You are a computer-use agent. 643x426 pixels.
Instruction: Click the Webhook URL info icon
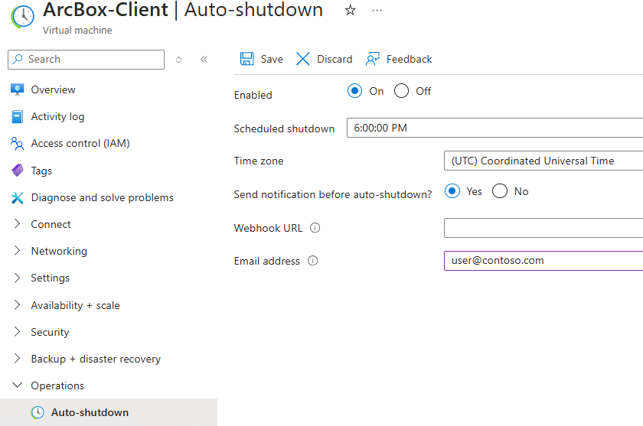pos(315,228)
